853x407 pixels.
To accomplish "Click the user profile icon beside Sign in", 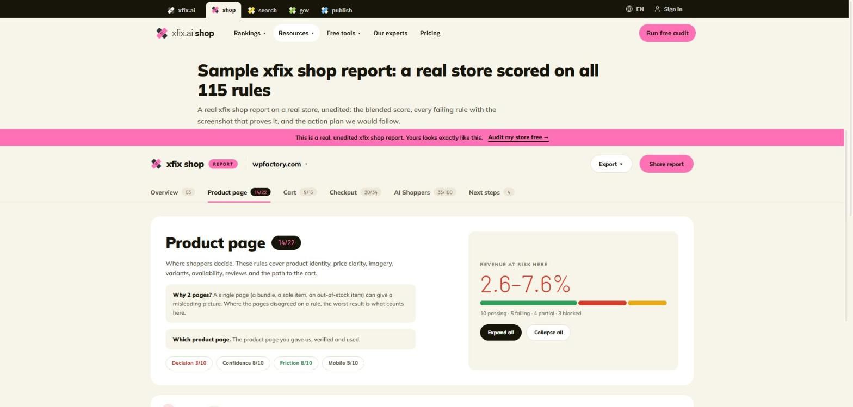I will tap(657, 9).
